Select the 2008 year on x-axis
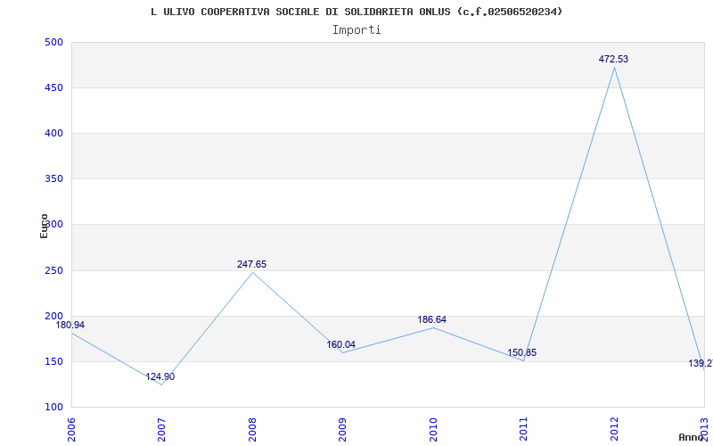Image resolution: width=713 pixels, height=446 pixels. point(252,428)
